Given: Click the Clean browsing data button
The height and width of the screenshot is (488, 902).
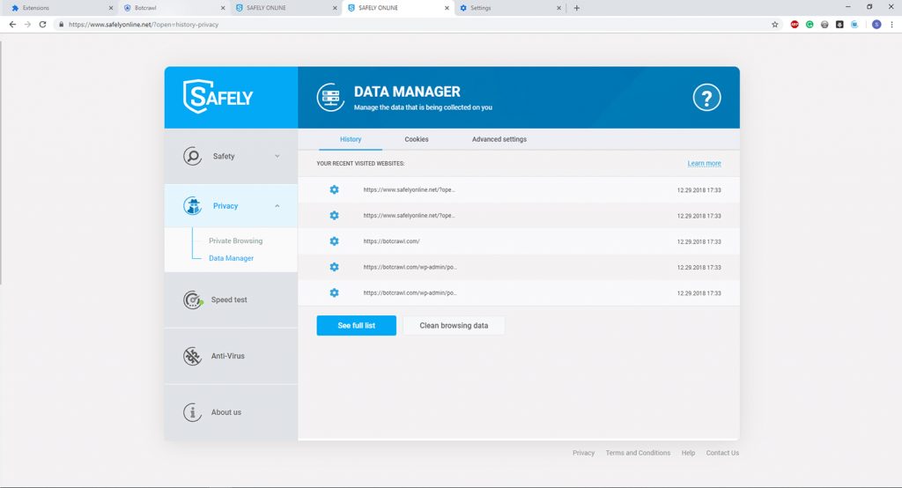Looking at the screenshot, I should [454, 325].
